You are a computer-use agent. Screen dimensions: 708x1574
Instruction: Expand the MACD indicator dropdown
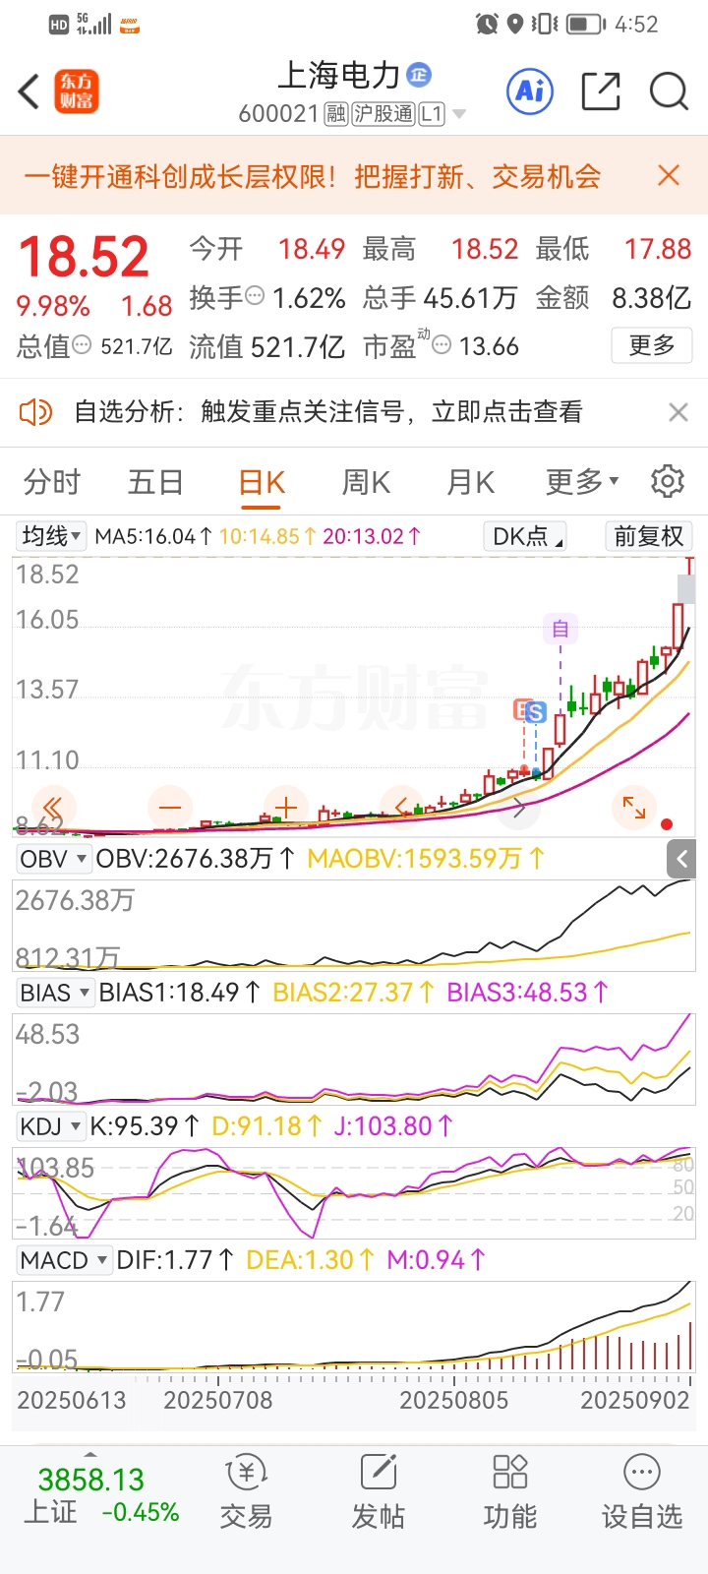64,1260
